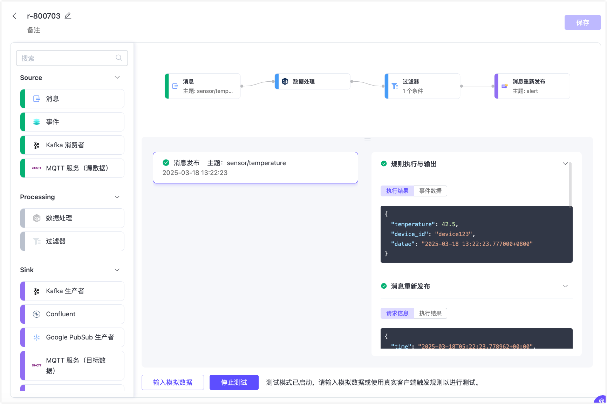Click the back arrow icon
The height and width of the screenshot is (404, 607).
click(x=14, y=16)
